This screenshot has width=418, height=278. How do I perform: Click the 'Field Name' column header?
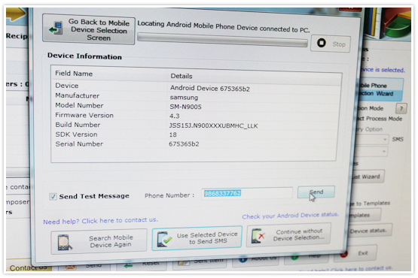coord(74,74)
